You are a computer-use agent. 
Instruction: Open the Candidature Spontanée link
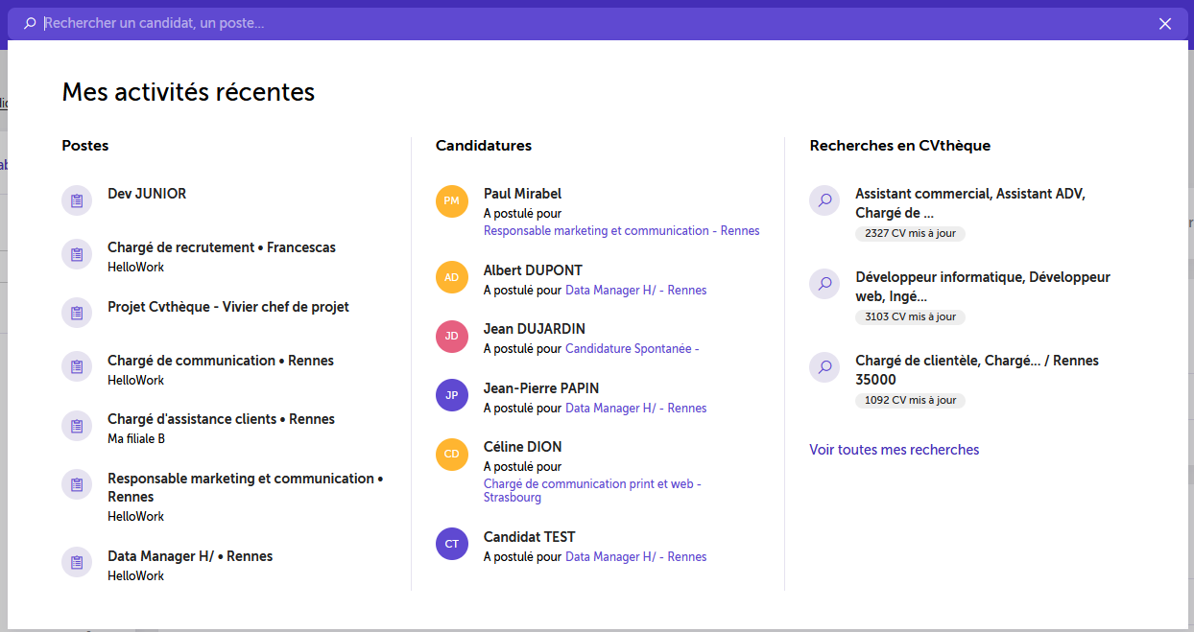tap(633, 348)
